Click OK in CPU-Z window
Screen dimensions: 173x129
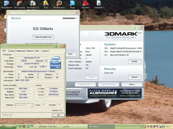(x=58, y=115)
